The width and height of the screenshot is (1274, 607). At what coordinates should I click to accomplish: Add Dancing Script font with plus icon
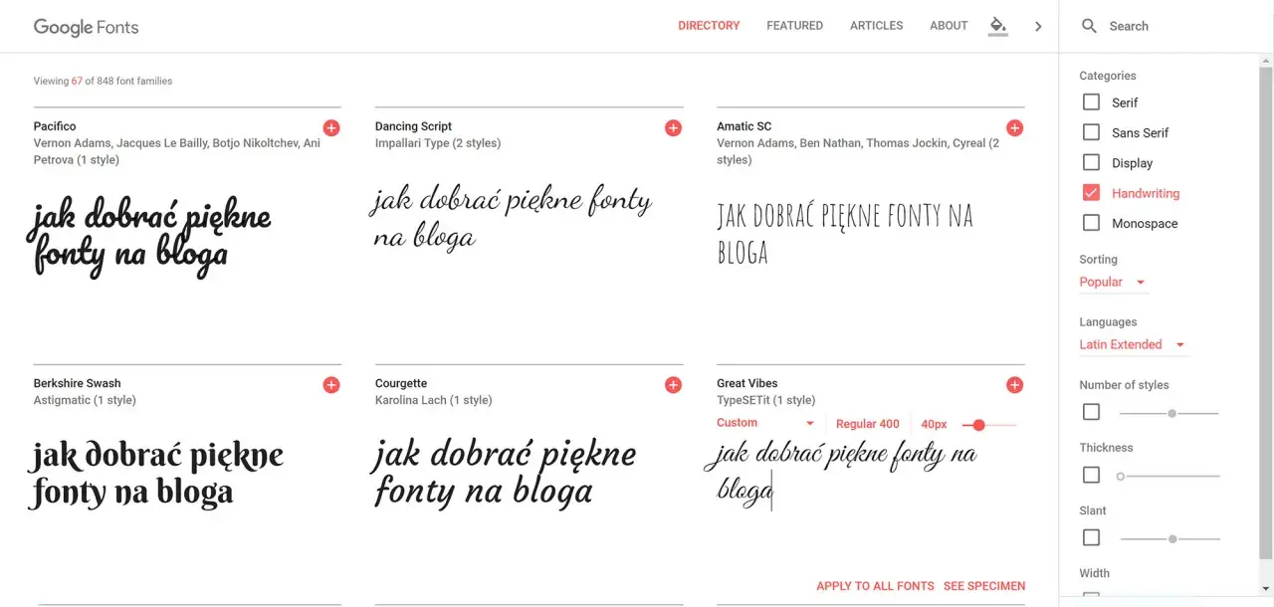coord(673,128)
